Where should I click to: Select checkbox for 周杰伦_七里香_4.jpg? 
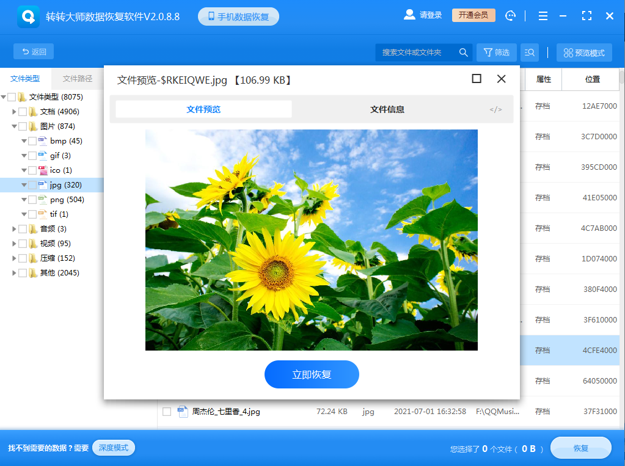point(166,412)
